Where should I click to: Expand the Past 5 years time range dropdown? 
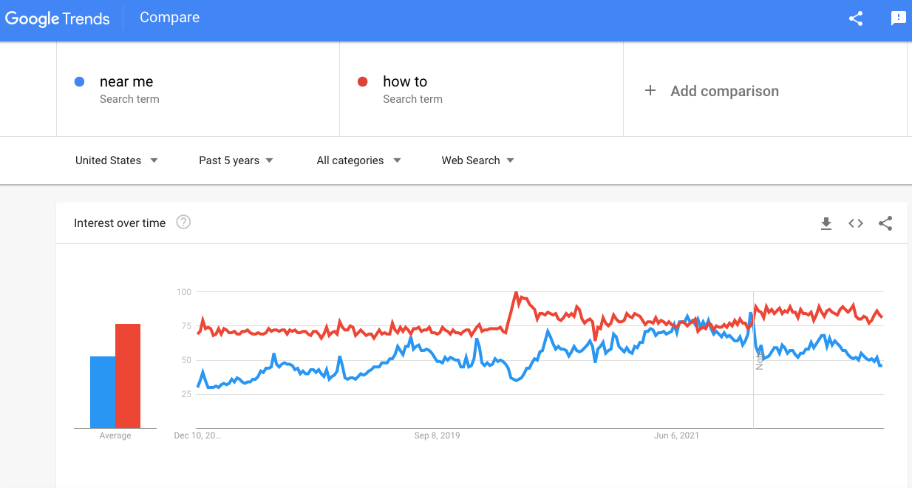[236, 160]
